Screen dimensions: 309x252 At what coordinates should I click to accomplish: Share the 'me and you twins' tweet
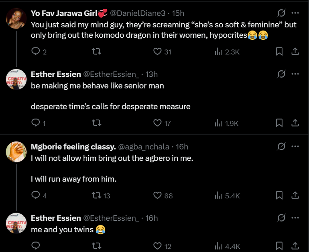[295, 246]
